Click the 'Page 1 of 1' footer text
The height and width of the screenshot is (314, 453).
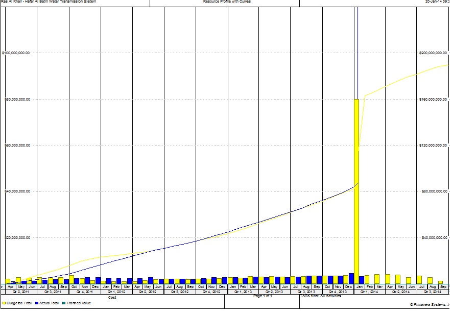coord(263,296)
